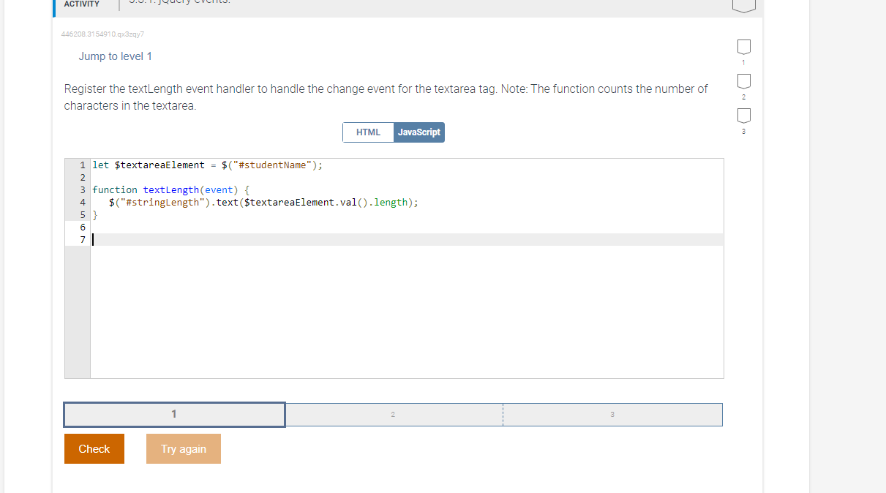Click progress segment 3 in the progress bar
The width and height of the screenshot is (886, 493).
612,414
